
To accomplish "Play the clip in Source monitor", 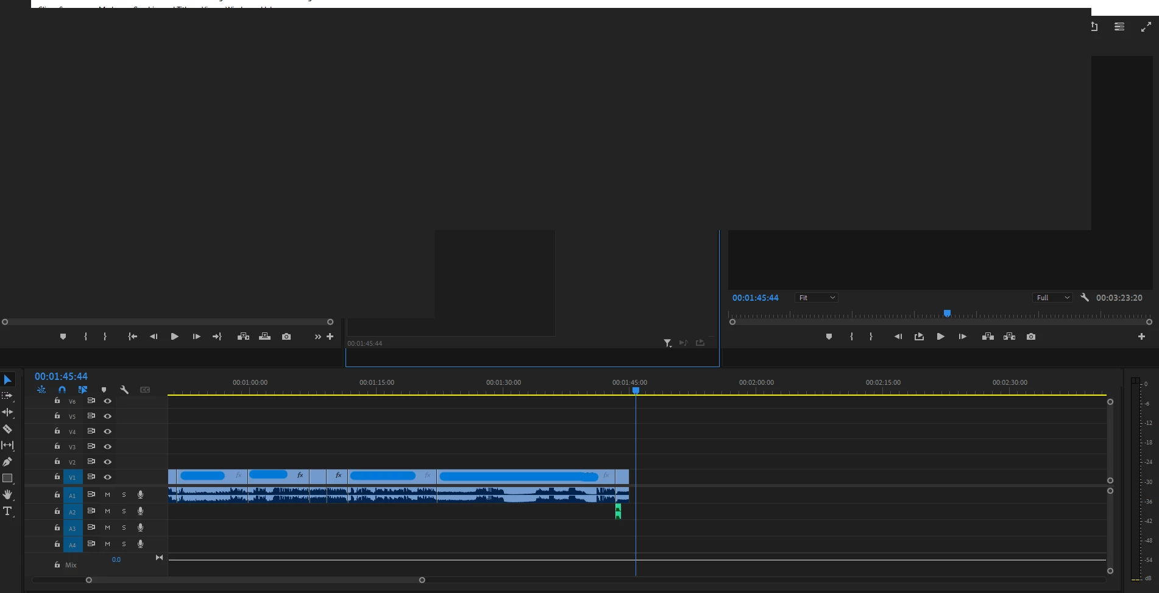I will pos(174,337).
